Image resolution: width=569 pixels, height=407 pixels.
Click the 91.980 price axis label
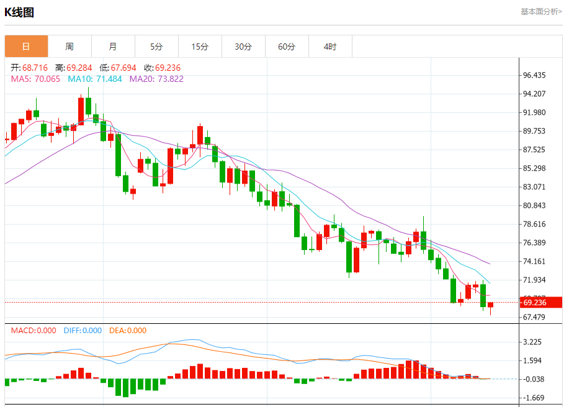click(x=534, y=112)
